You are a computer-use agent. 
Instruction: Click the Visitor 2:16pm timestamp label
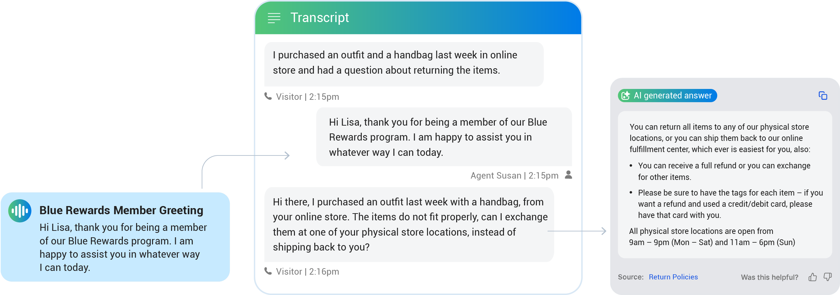point(307,272)
